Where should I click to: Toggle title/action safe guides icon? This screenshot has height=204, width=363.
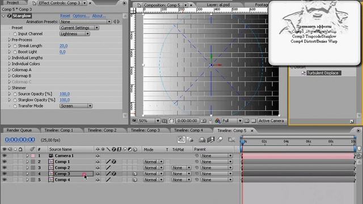(x=164, y=121)
